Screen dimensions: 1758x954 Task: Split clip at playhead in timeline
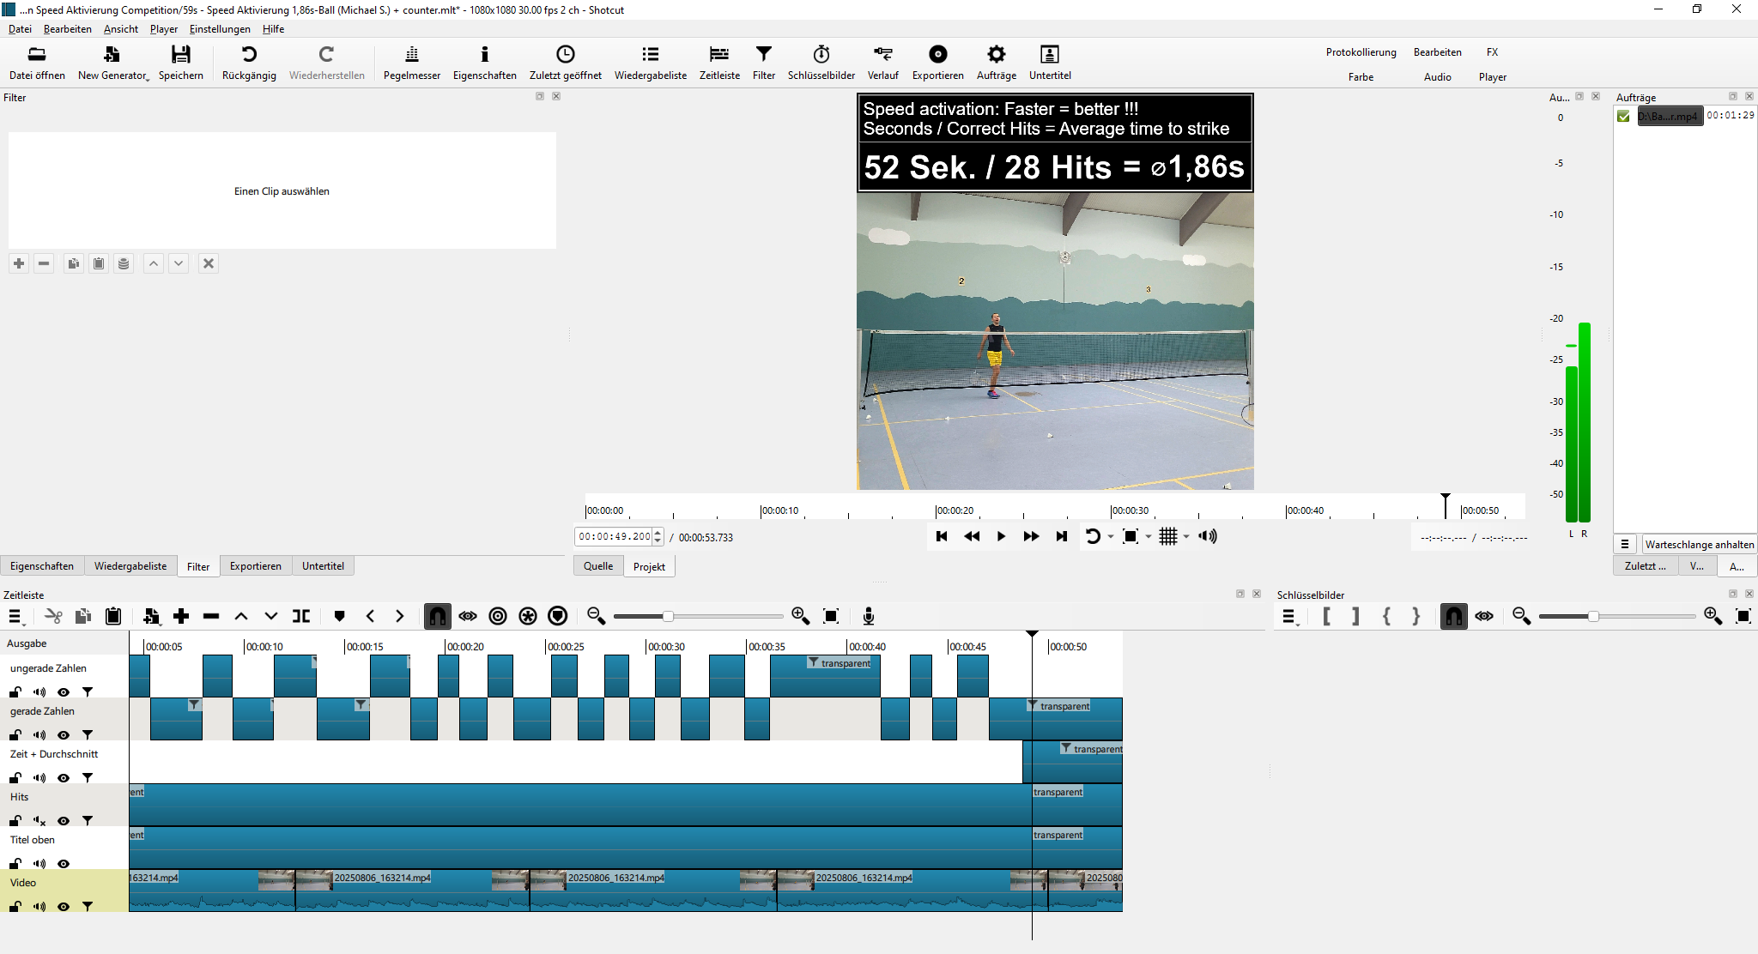pos(301,616)
